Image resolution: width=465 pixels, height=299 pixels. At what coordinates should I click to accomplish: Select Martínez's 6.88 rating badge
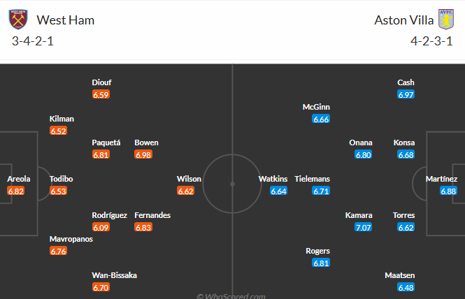[448, 191]
